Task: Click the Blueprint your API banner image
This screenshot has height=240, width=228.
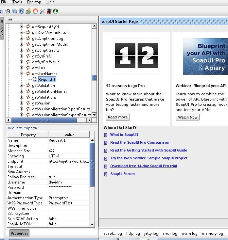Action: (x=205, y=56)
